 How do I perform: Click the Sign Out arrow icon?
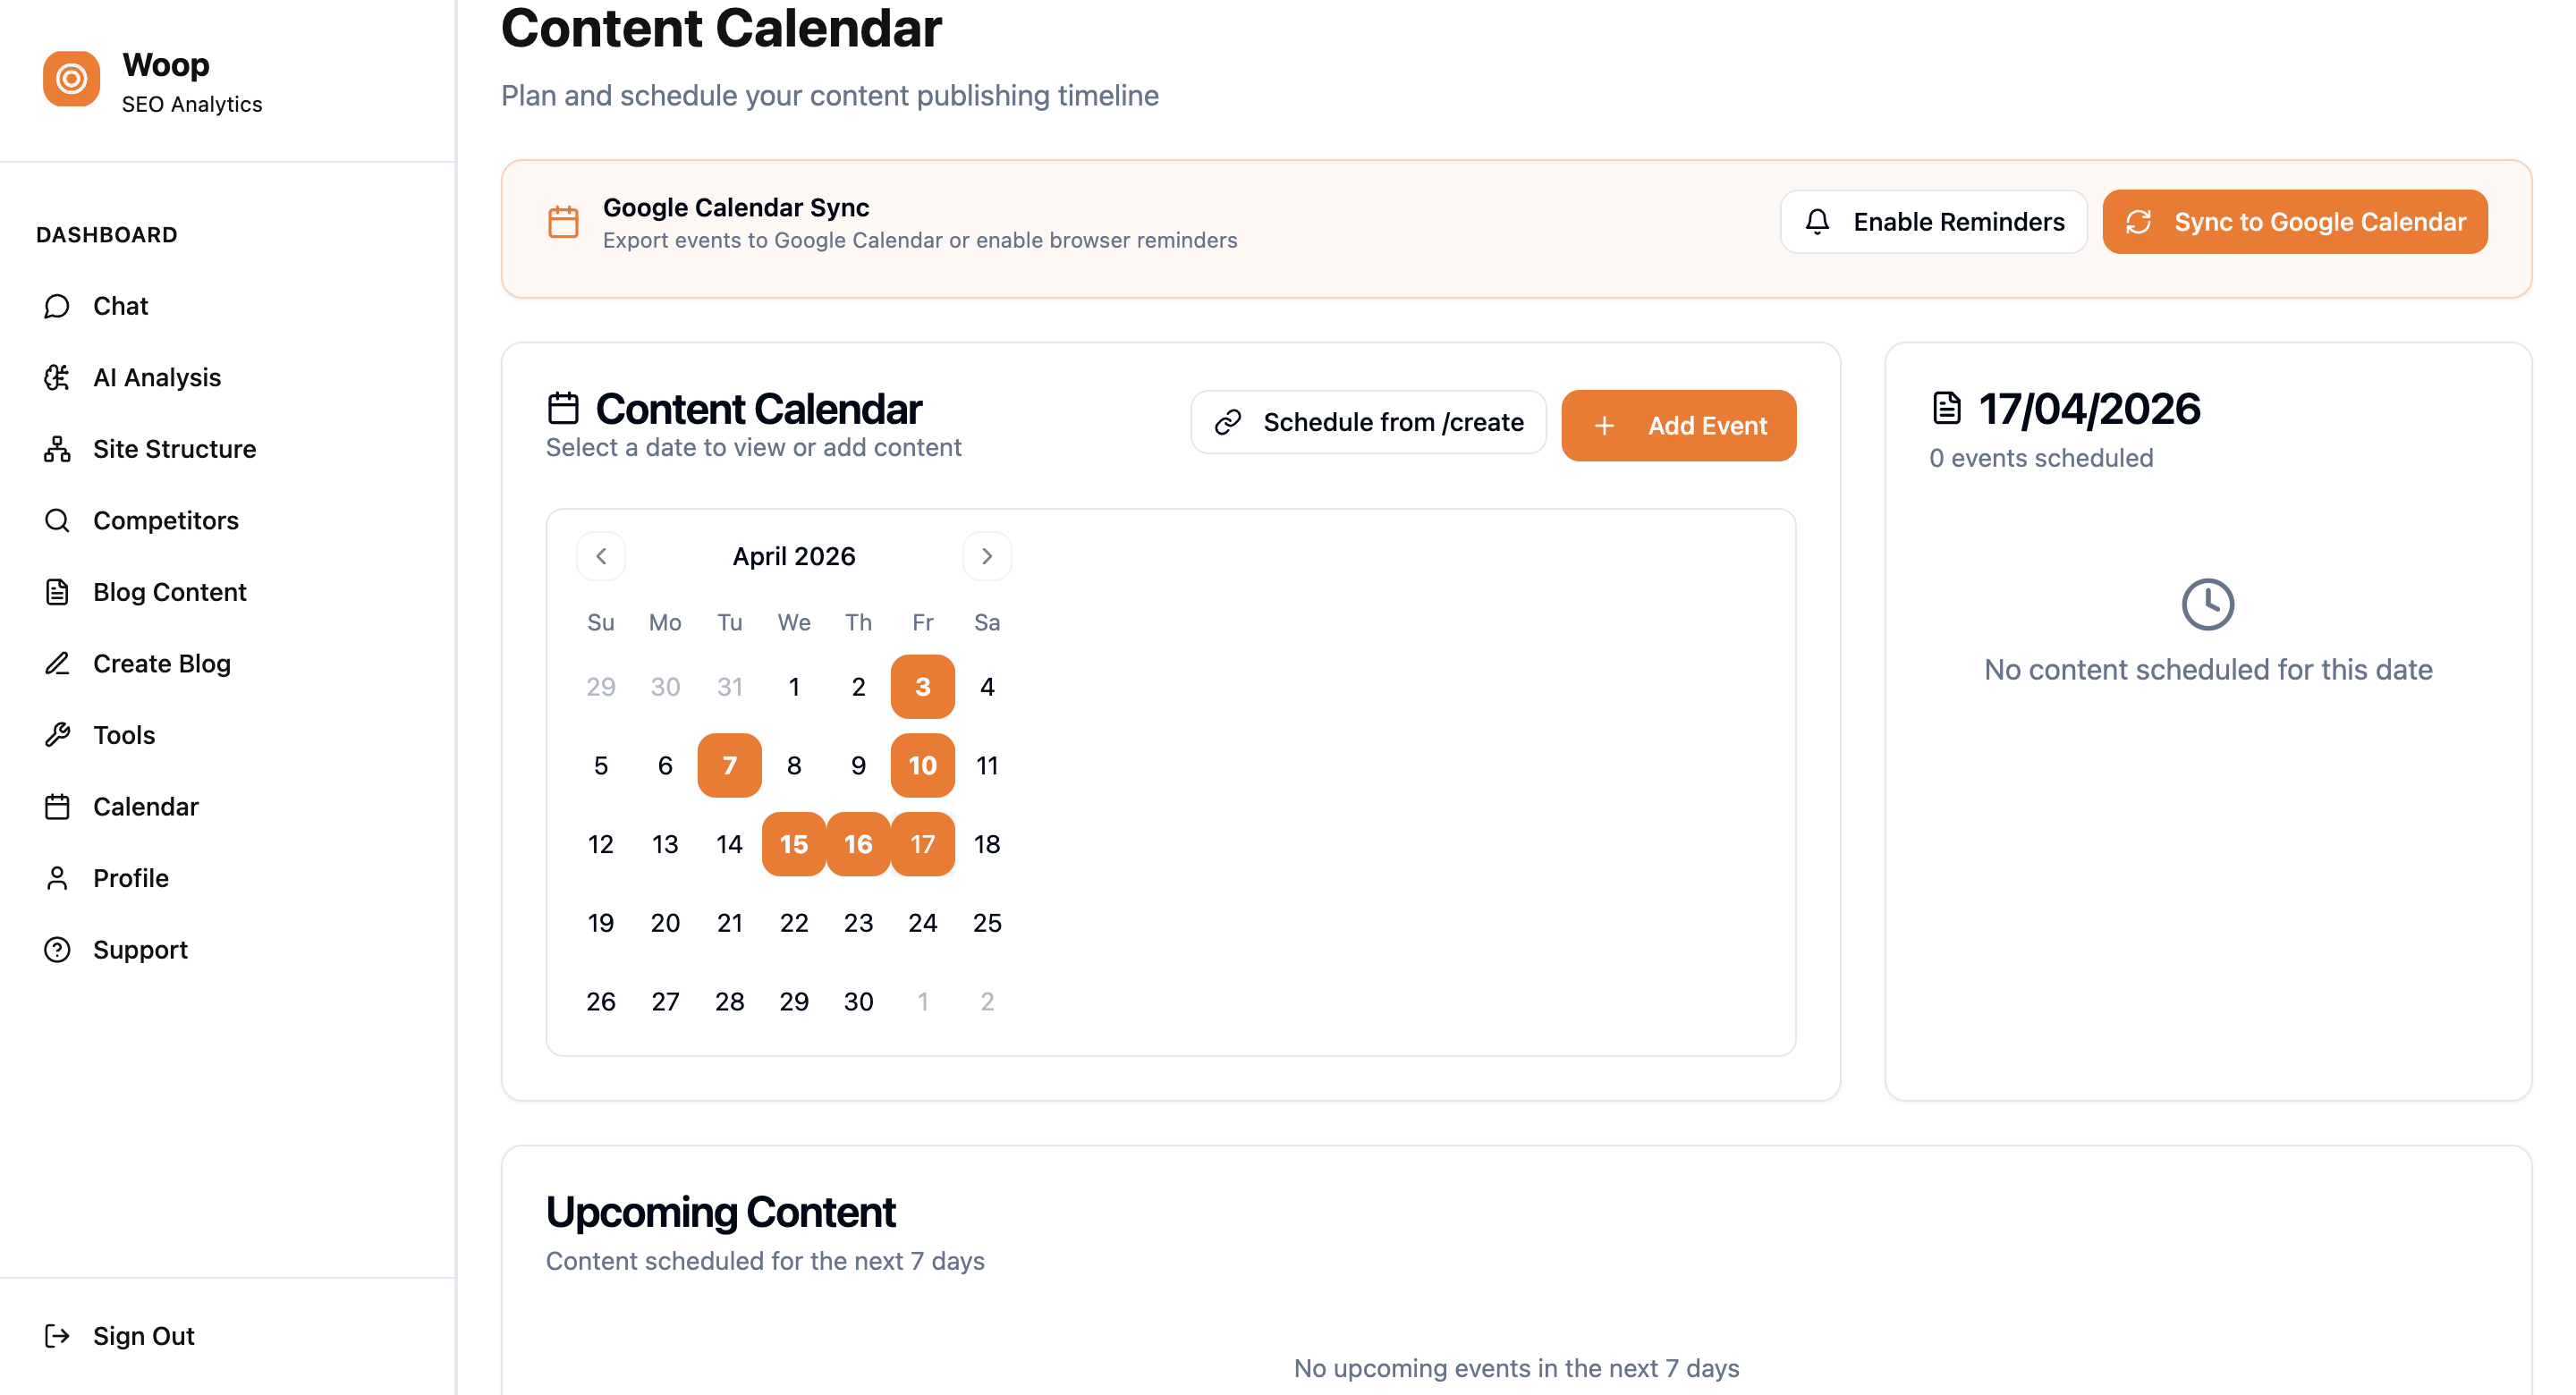coord(57,1336)
